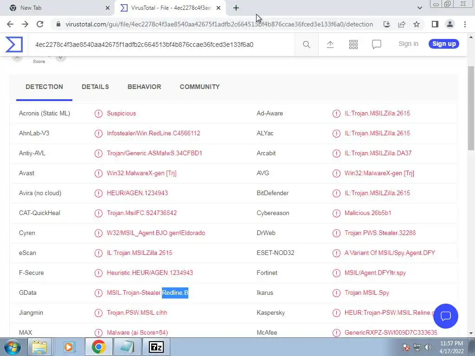Click the volume speaker tray icon
Viewport: 475px width, 356px height.
[428, 347]
